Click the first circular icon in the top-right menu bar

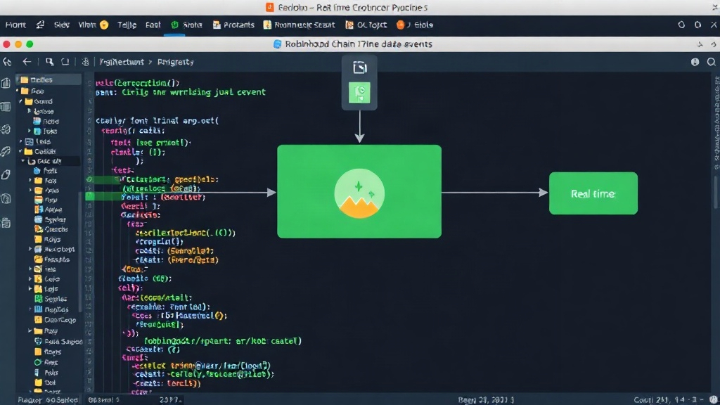point(681,25)
